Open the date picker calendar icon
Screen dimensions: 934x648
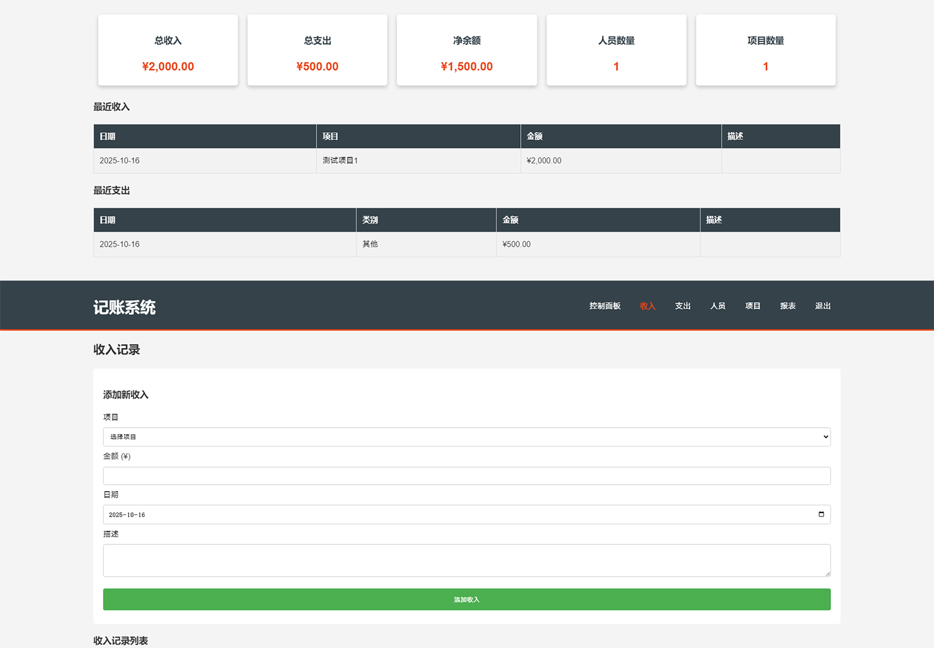pos(821,515)
